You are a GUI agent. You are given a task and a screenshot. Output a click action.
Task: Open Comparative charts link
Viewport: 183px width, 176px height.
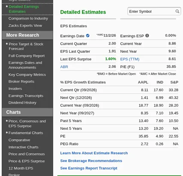pos(19,140)
